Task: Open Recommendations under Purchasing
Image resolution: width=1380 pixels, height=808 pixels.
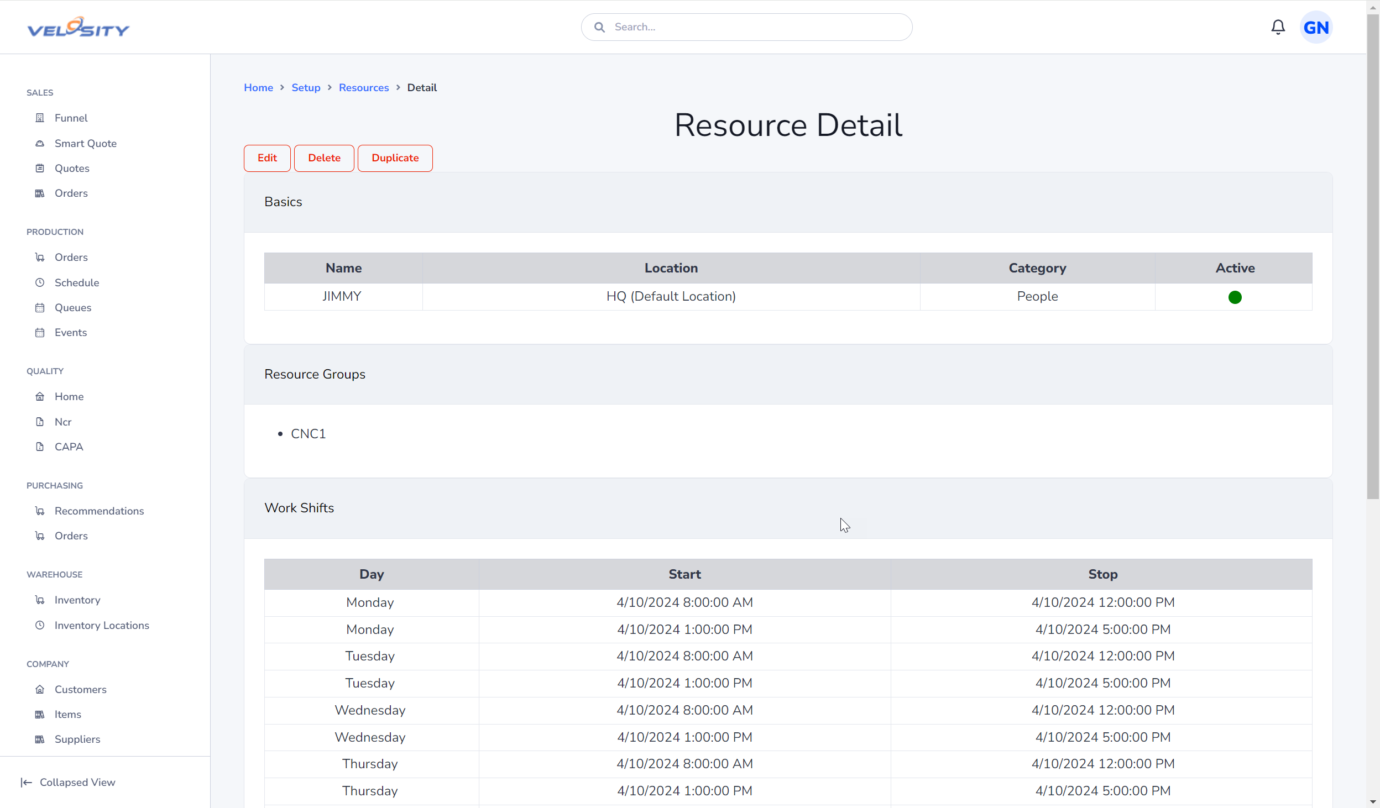Action: point(100,511)
